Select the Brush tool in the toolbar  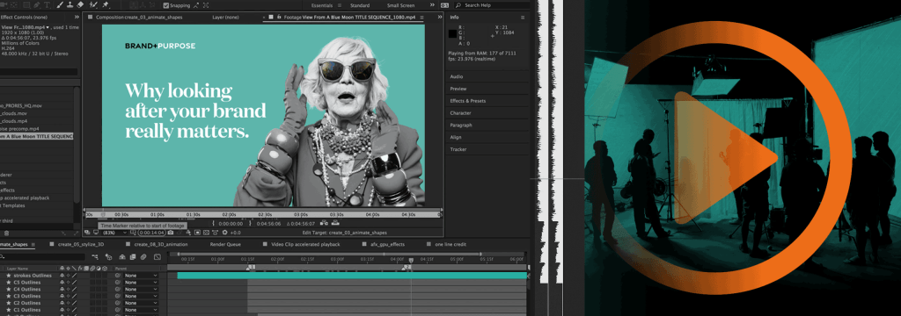click(x=59, y=5)
